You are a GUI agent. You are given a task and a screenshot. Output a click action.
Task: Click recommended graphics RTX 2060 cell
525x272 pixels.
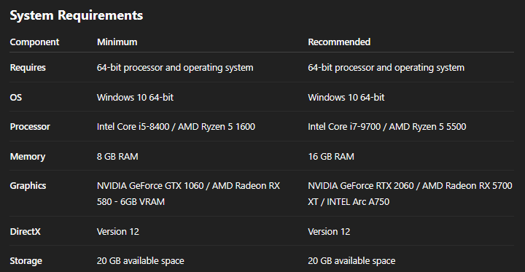pyautogui.click(x=410, y=194)
